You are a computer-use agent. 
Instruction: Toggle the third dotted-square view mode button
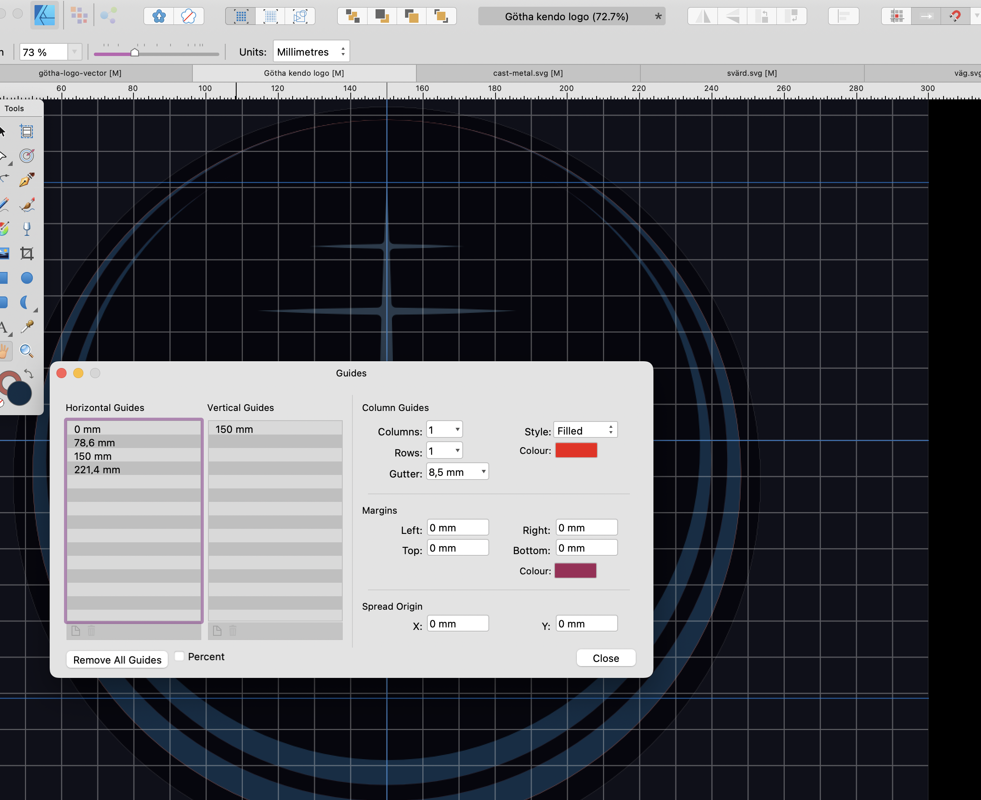pos(300,16)
